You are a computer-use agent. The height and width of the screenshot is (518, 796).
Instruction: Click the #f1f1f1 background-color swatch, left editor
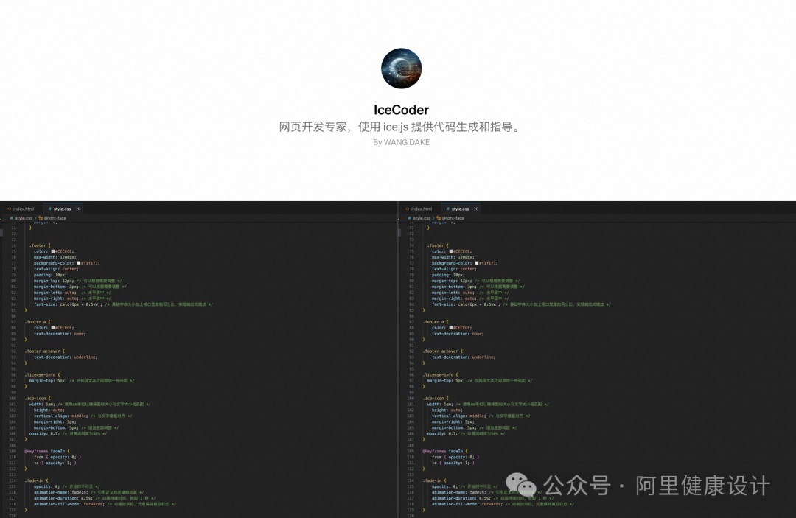click(80, 263)
